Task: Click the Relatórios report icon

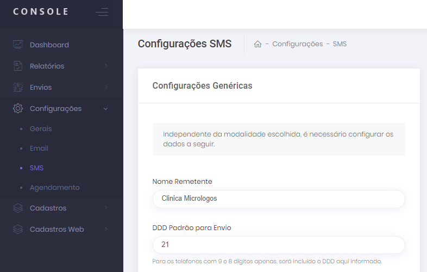Action: (x=18, y=66)
